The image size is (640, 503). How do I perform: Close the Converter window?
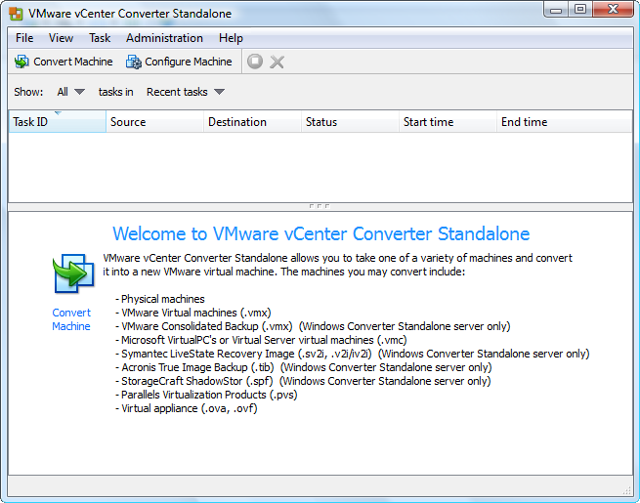click(x=613, y=10)
